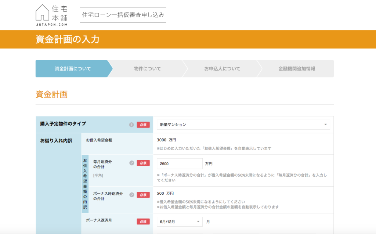Screen dimensions: 376x234
Task: Click the 必須 badge for ボーナス返済月
Action: click(x=143, y=222)
